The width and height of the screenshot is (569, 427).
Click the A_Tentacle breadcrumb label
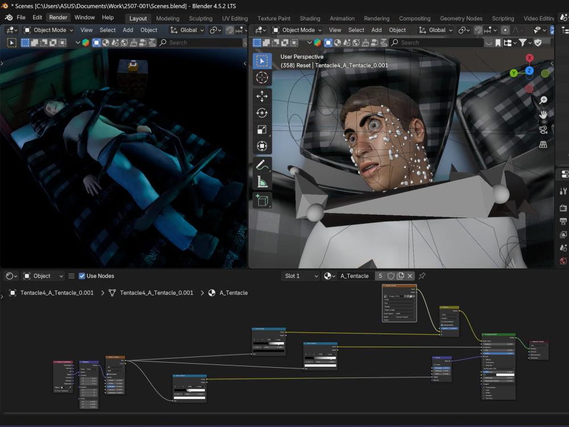pyautogui.click(x=233, y=293)
